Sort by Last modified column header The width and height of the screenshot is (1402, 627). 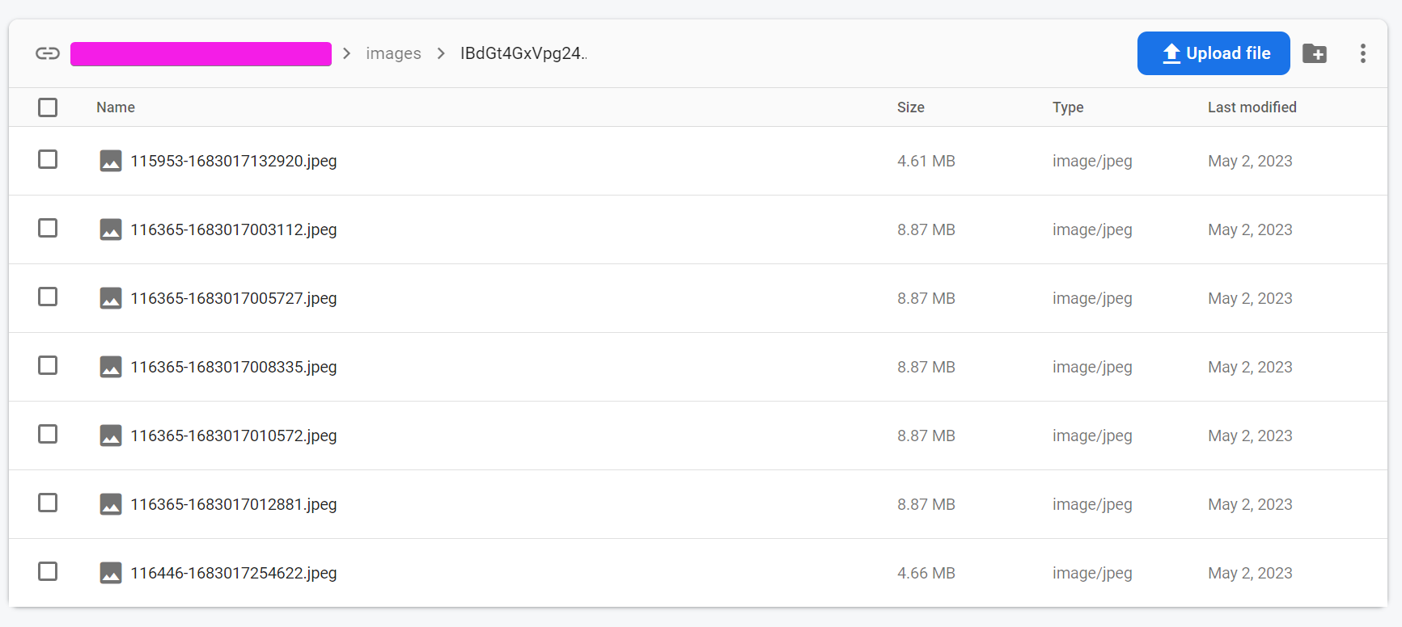(1252, 107)
